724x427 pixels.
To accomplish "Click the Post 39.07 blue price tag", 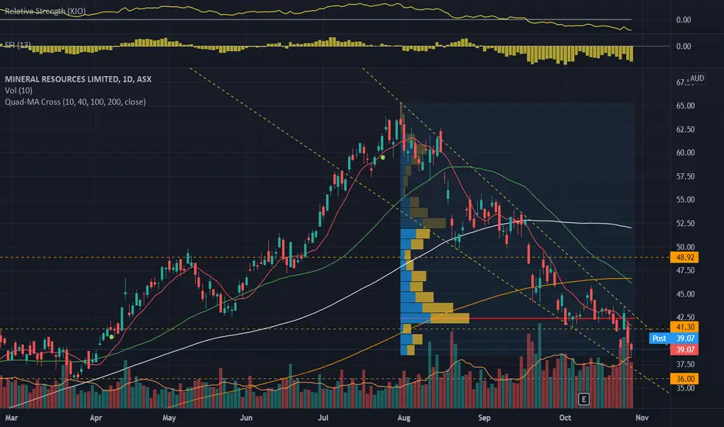I will (x=674, y=338).
